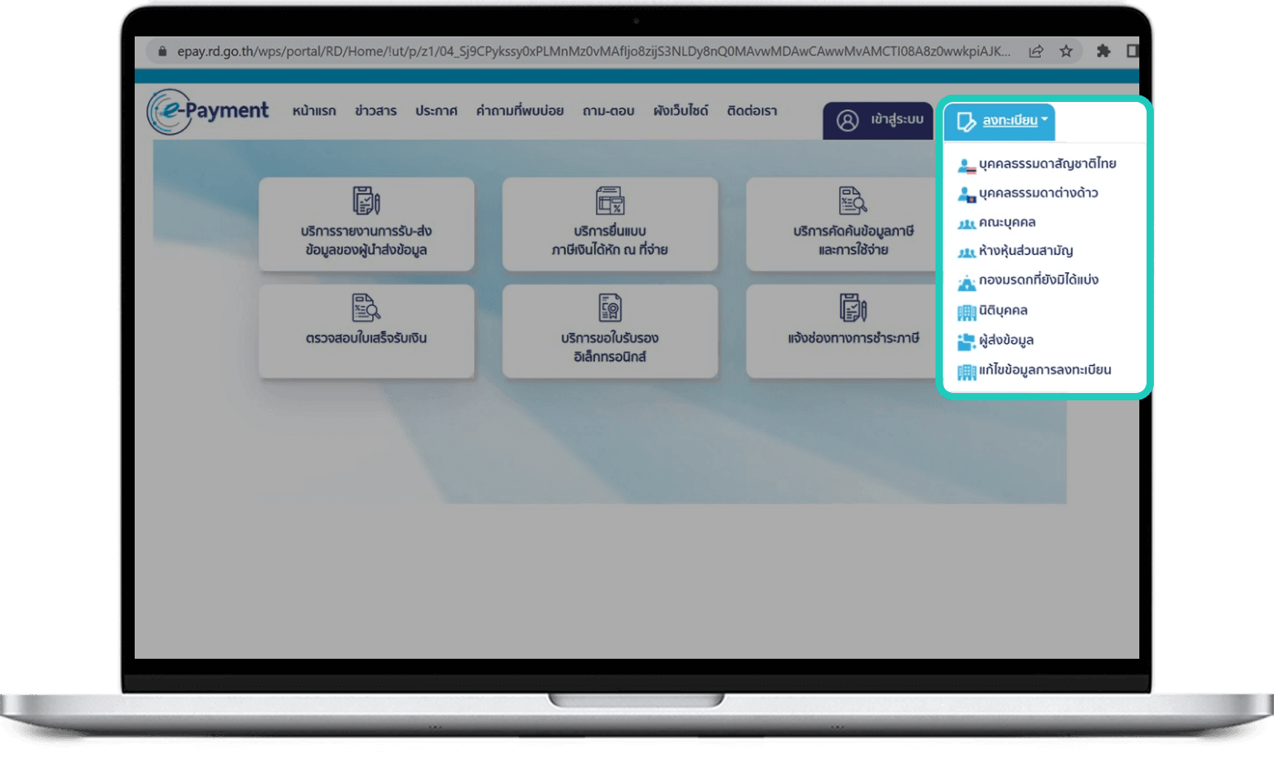Click the icon above บริการรายงานการรับ-ส่ง card
The height and width of the screenshot is (757, 1274).
click(x=366, y=200)
